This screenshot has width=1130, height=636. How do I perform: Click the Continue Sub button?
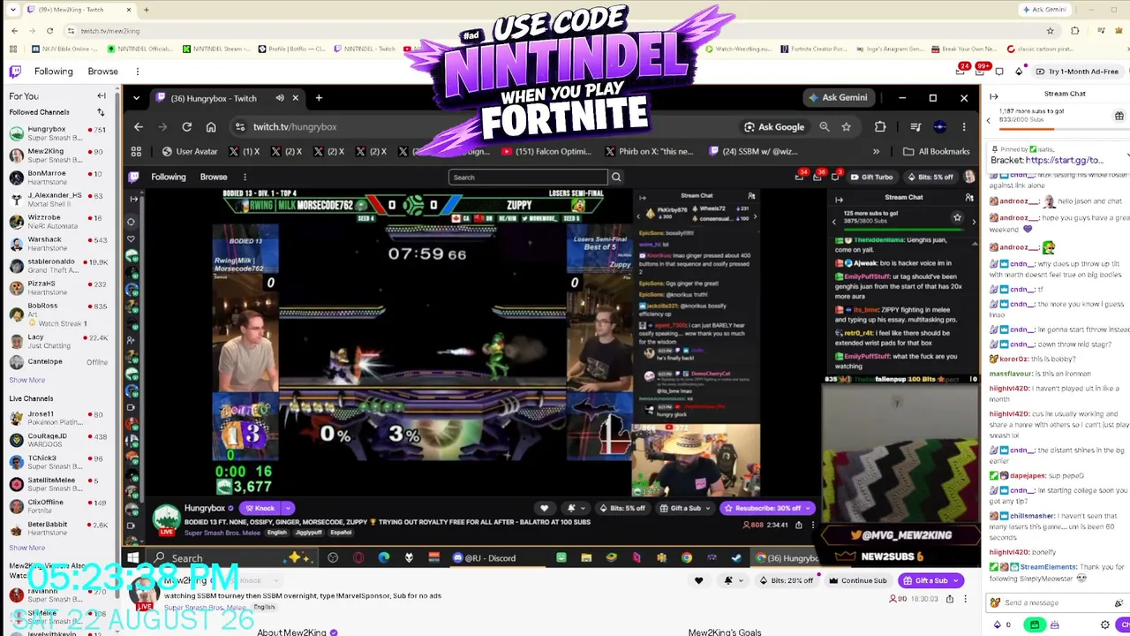(x=858, y=580)
